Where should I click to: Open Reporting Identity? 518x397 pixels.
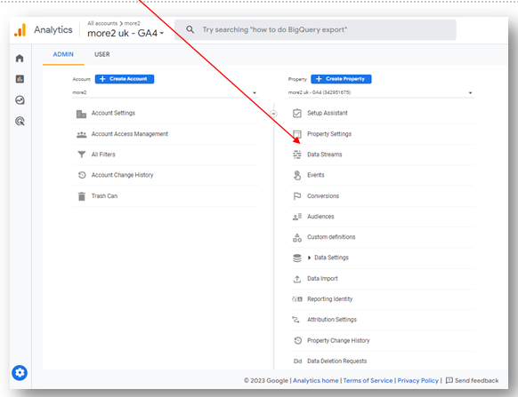(x=330, y=299)
